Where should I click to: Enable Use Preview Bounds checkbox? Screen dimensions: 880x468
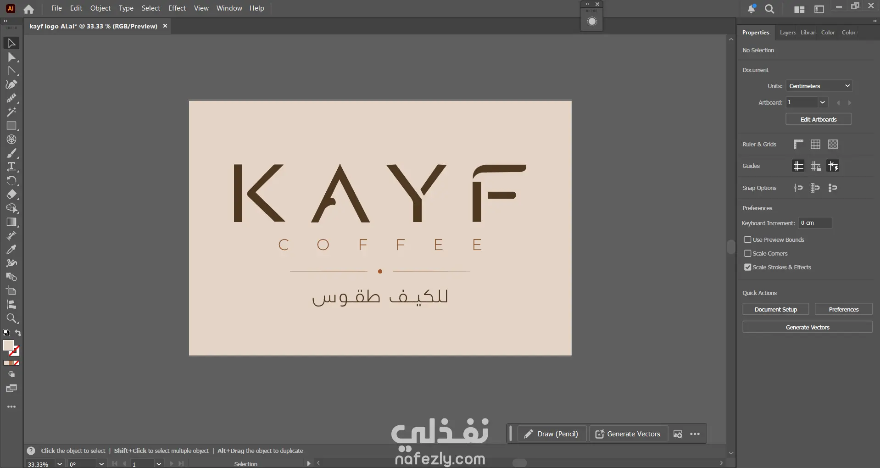[748, 240]
